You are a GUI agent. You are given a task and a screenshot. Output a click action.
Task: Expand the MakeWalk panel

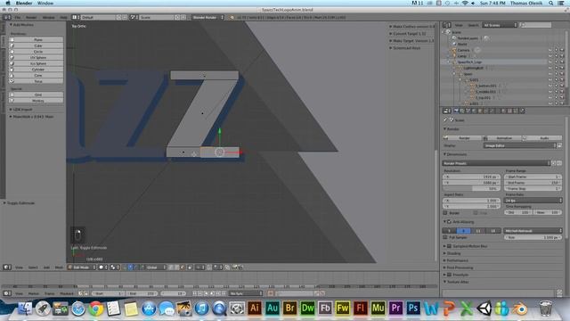click(32, 117)
